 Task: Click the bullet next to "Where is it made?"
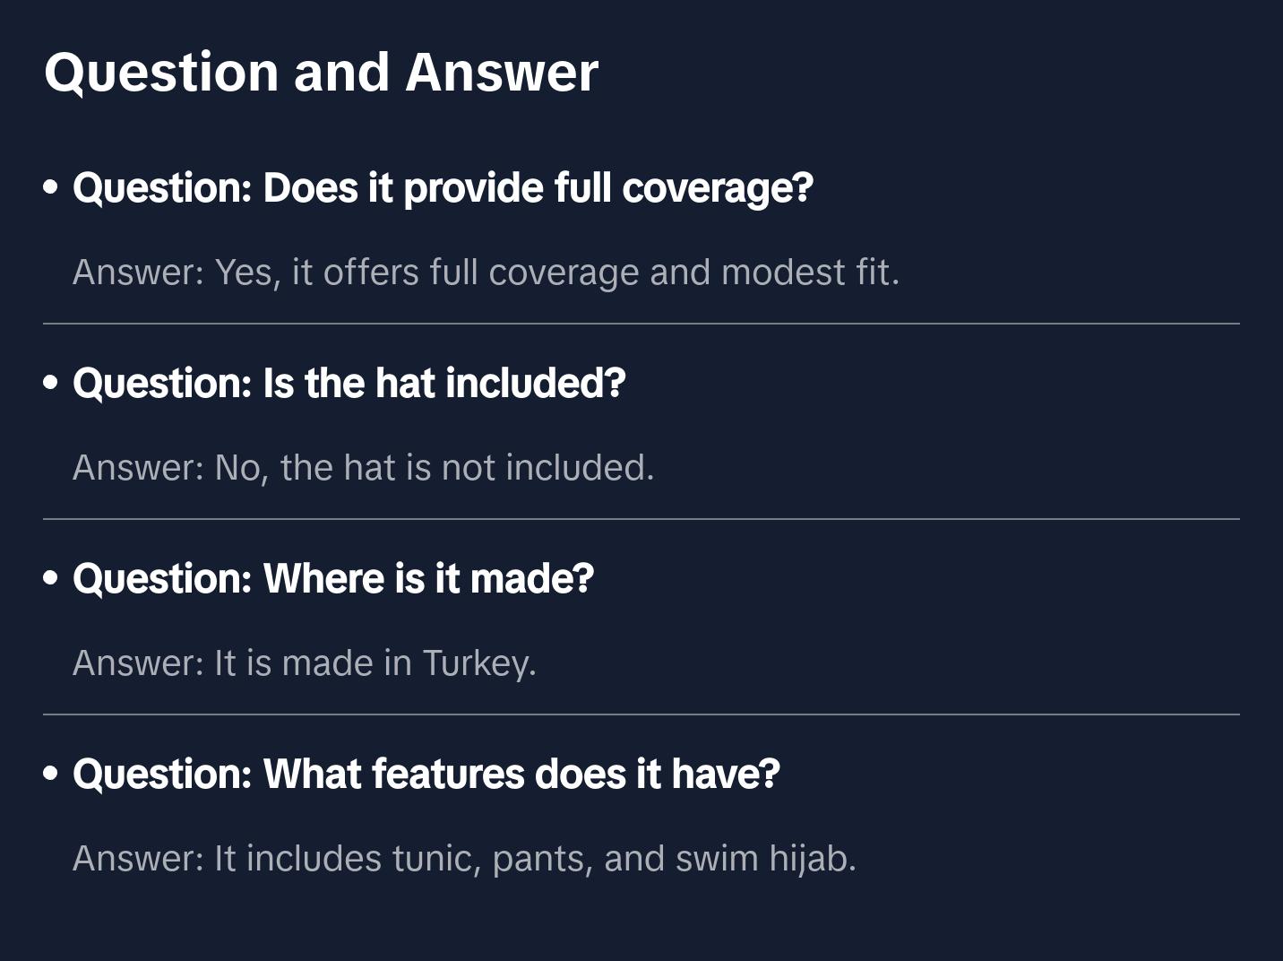51,579
